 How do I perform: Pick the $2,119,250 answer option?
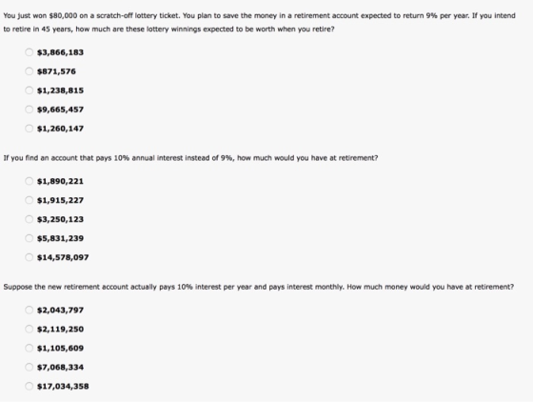click(30, 329)
